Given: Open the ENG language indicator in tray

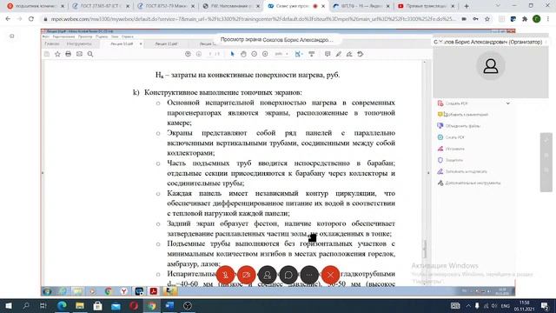Looking at the screenshot, I should [x=506, y=305].
